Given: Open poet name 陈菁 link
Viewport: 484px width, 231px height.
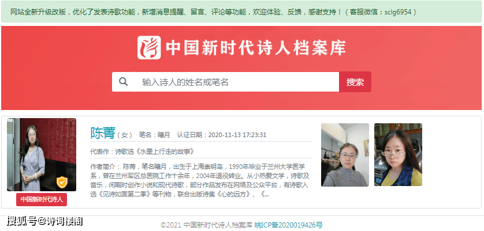Looking at the screenshot, I should (103, 132).
